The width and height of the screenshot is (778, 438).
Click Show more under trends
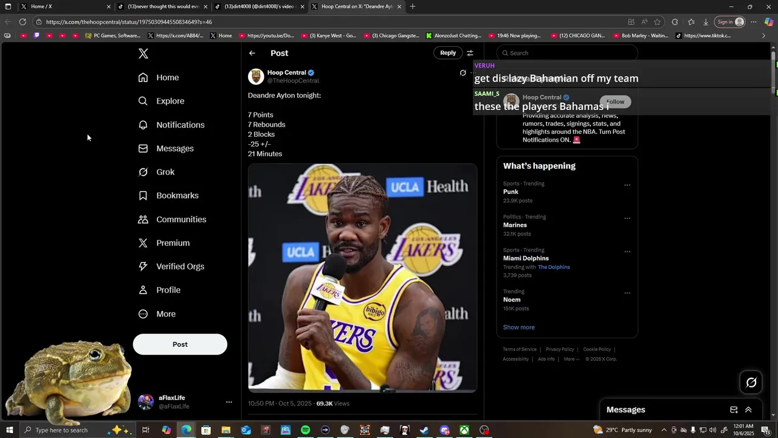click(x=518, y=327)
